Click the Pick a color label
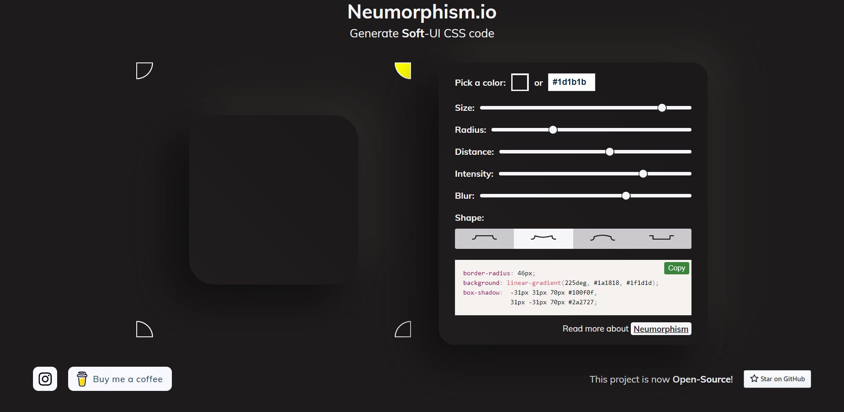844x412 pixels. click(480, 83)
